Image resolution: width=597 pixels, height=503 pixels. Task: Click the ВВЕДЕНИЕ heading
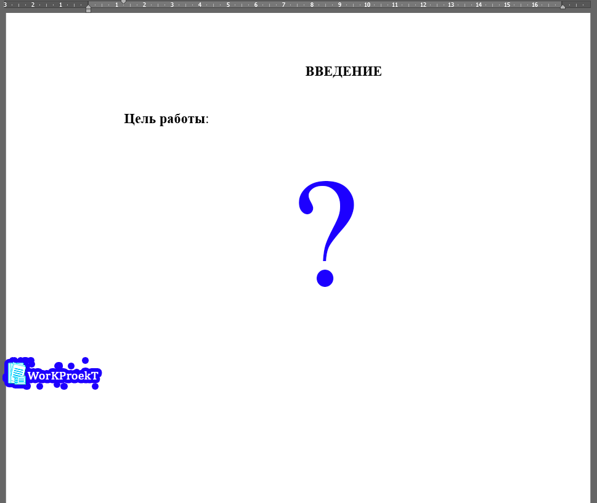coord(343,71)
